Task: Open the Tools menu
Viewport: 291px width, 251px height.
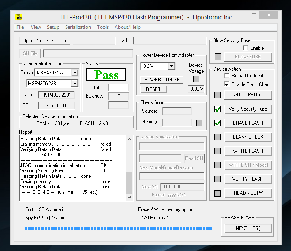Action: point(103,27)
